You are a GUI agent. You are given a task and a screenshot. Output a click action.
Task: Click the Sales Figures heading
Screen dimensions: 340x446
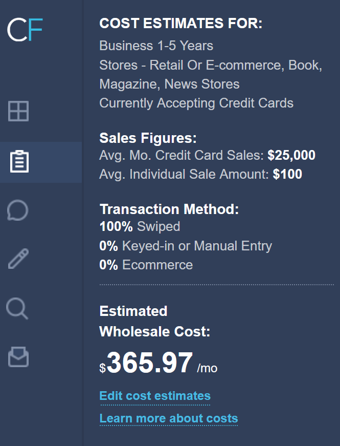click(x=148, y=138)
